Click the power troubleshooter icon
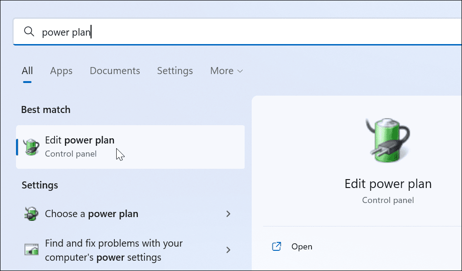Viewport: 462px width, 271px height. [x=31, y=250]
